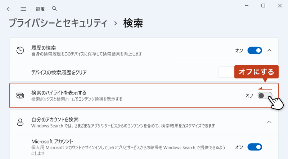Click the search history clock icon

pyautogui.click(x=21, y=50)
